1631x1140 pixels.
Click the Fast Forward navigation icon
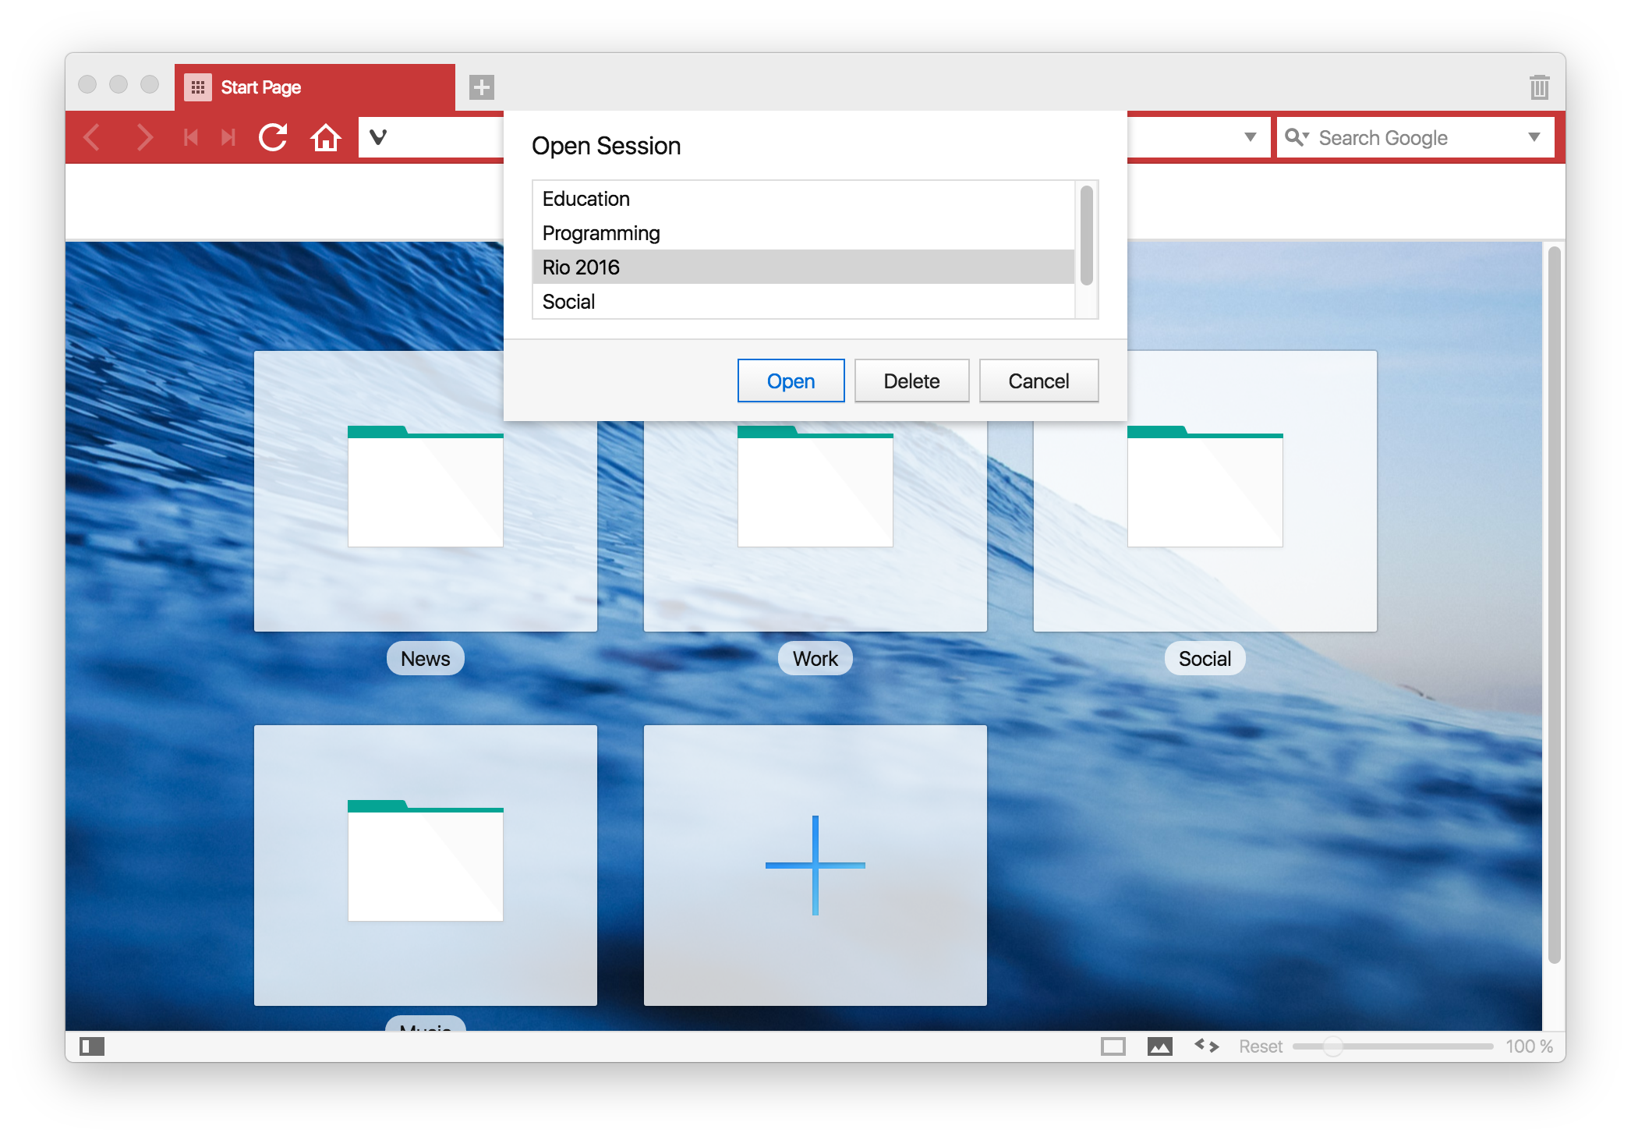pos(228,137)
